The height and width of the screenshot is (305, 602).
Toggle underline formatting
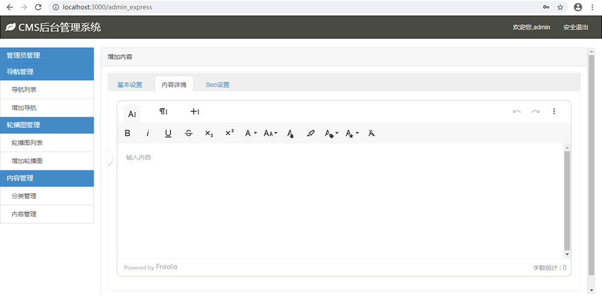click(x=168, y=134)
